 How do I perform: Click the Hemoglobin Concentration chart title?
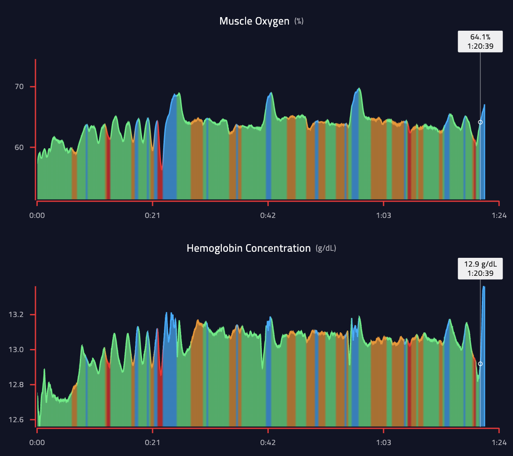[x=248, y=248]
